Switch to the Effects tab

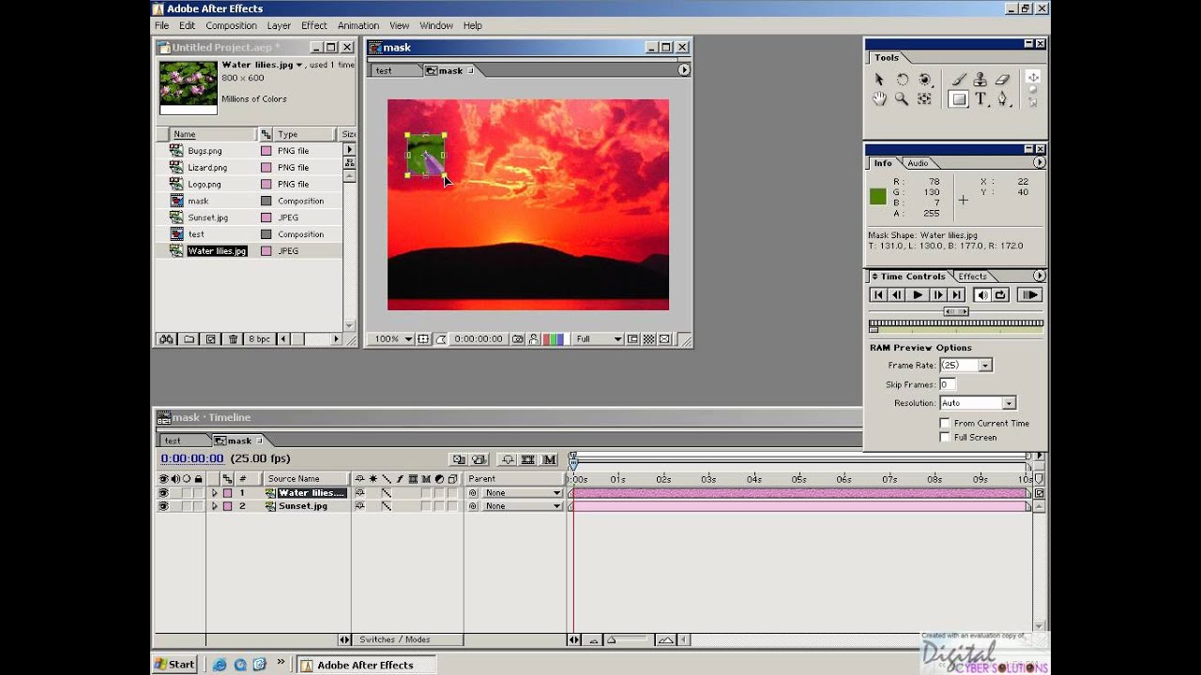pyautogui.click(x=972, y=277)
